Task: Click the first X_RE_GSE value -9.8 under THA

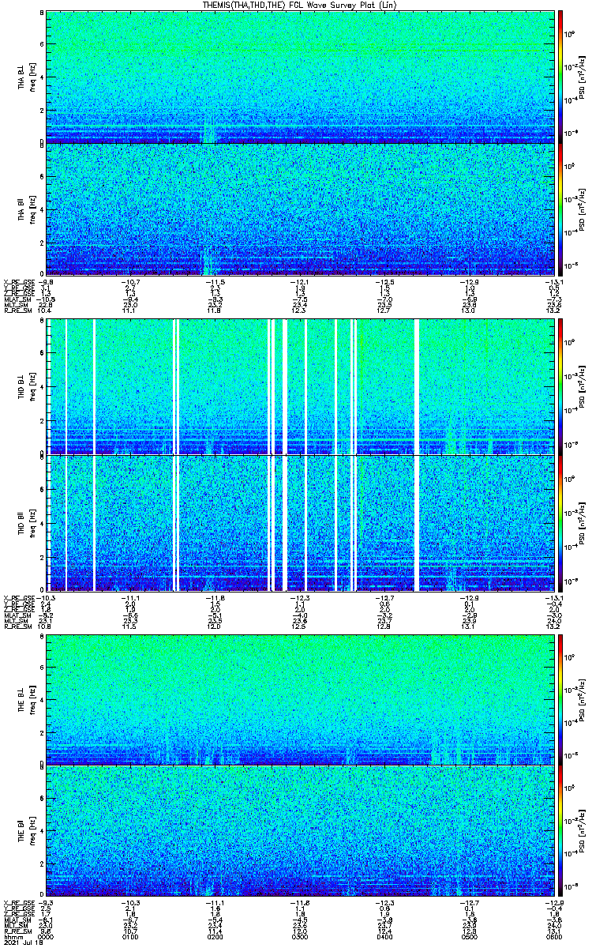Action: click(47, 281)
